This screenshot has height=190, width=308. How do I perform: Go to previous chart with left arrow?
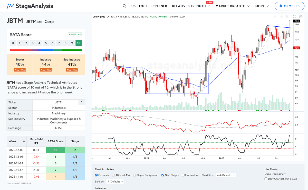click(x=275, y=17)
